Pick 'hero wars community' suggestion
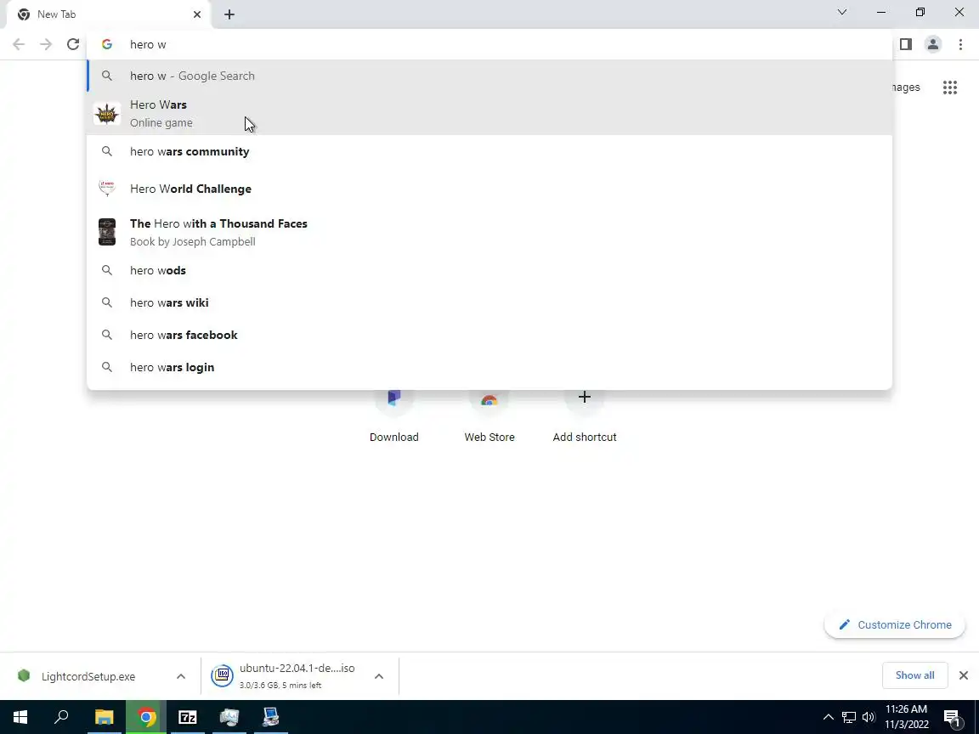Image resolution: width=979 pixels, height=734 pixels. [489, 152]
